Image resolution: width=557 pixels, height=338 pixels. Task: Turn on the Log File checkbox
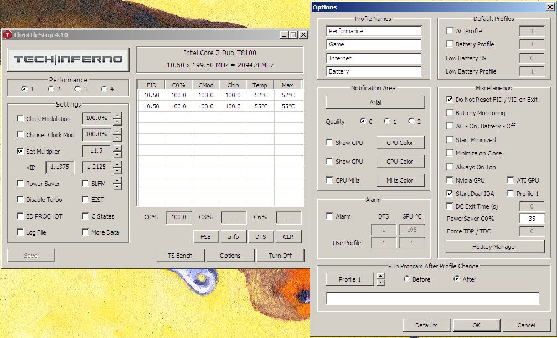click(20, 232)
